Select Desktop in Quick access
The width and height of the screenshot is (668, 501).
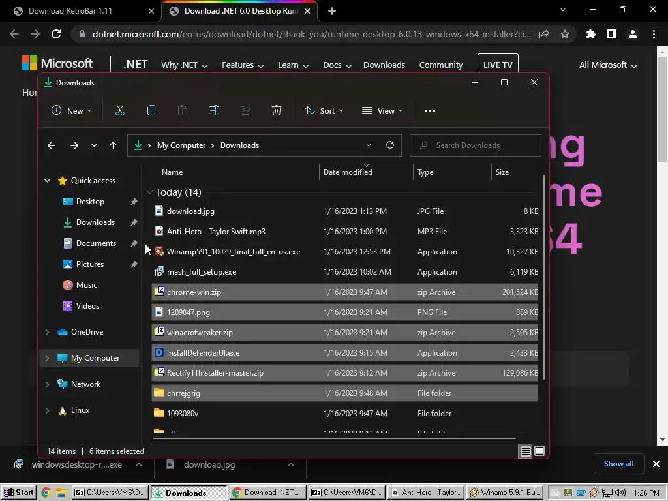(90, 202)
